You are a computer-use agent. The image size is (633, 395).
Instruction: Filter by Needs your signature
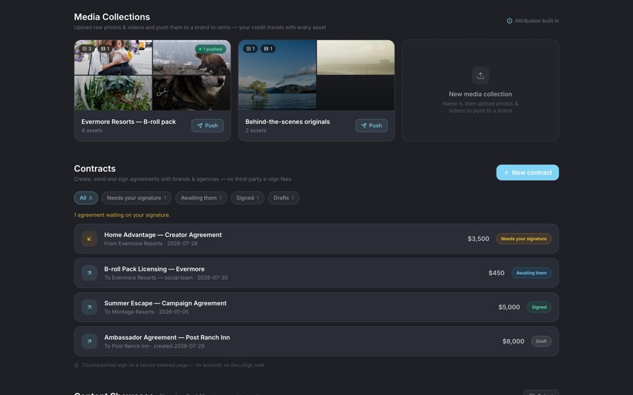(136, 198)
